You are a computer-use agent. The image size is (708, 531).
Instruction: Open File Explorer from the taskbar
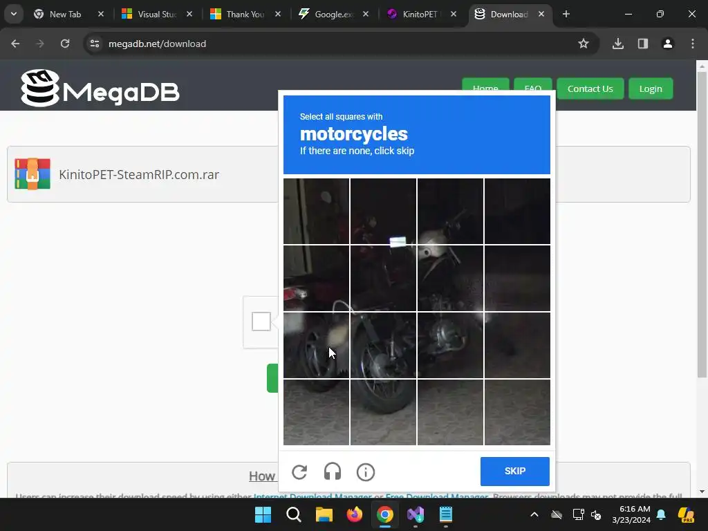(x=324, y=514)
